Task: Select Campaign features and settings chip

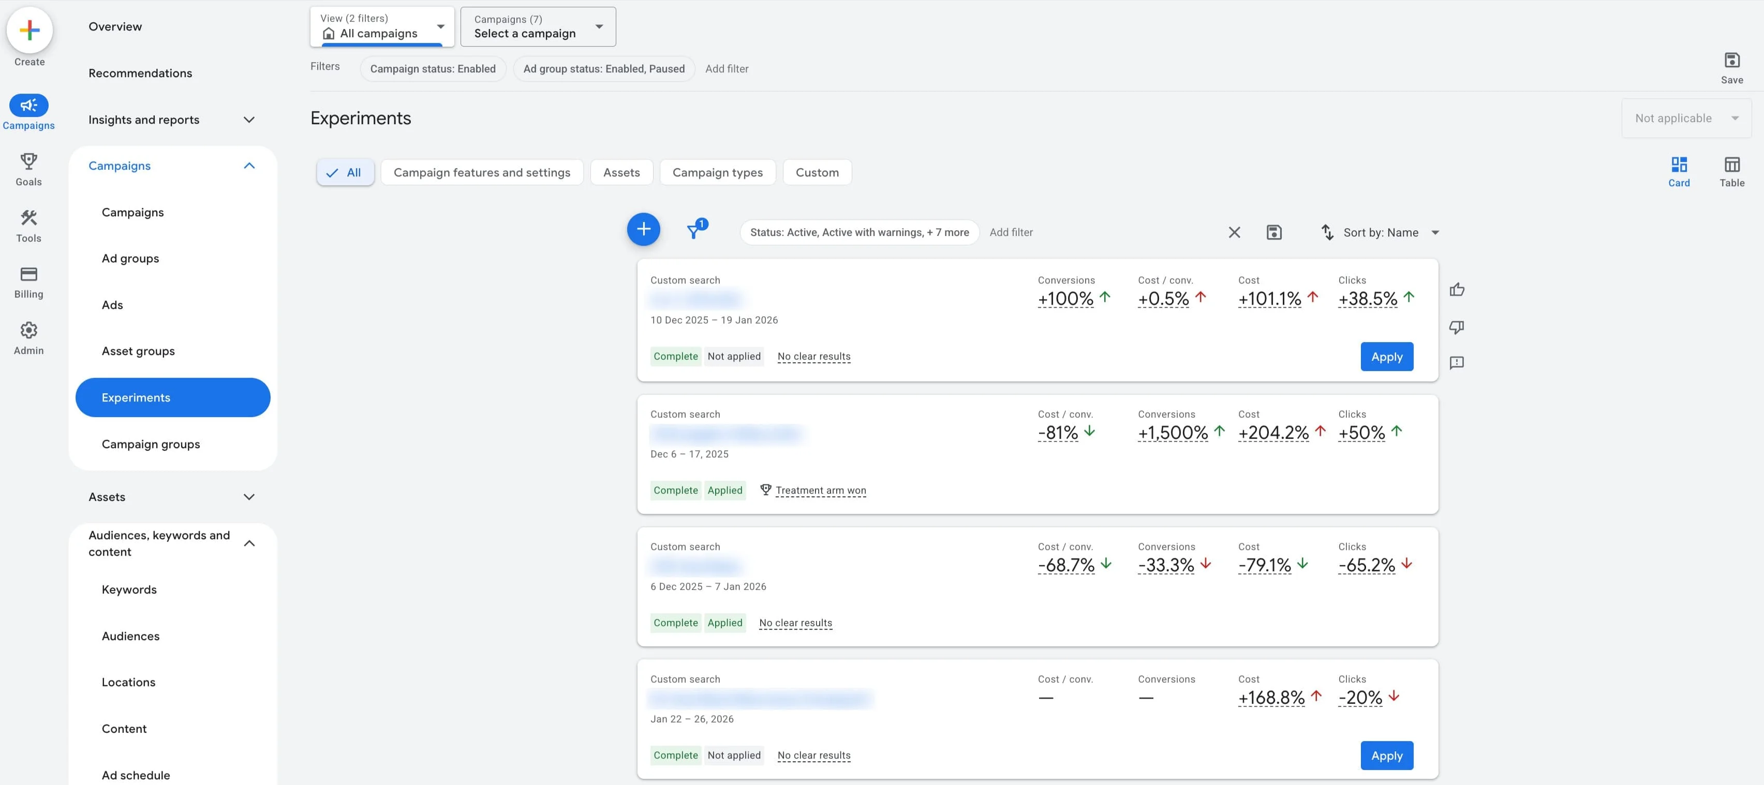Action: click(481, 173)
